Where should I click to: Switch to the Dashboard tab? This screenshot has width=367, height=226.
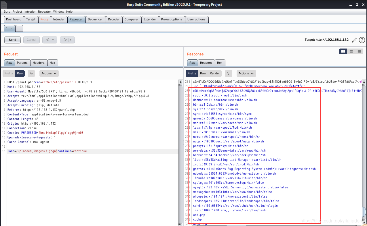pos(14,19)
